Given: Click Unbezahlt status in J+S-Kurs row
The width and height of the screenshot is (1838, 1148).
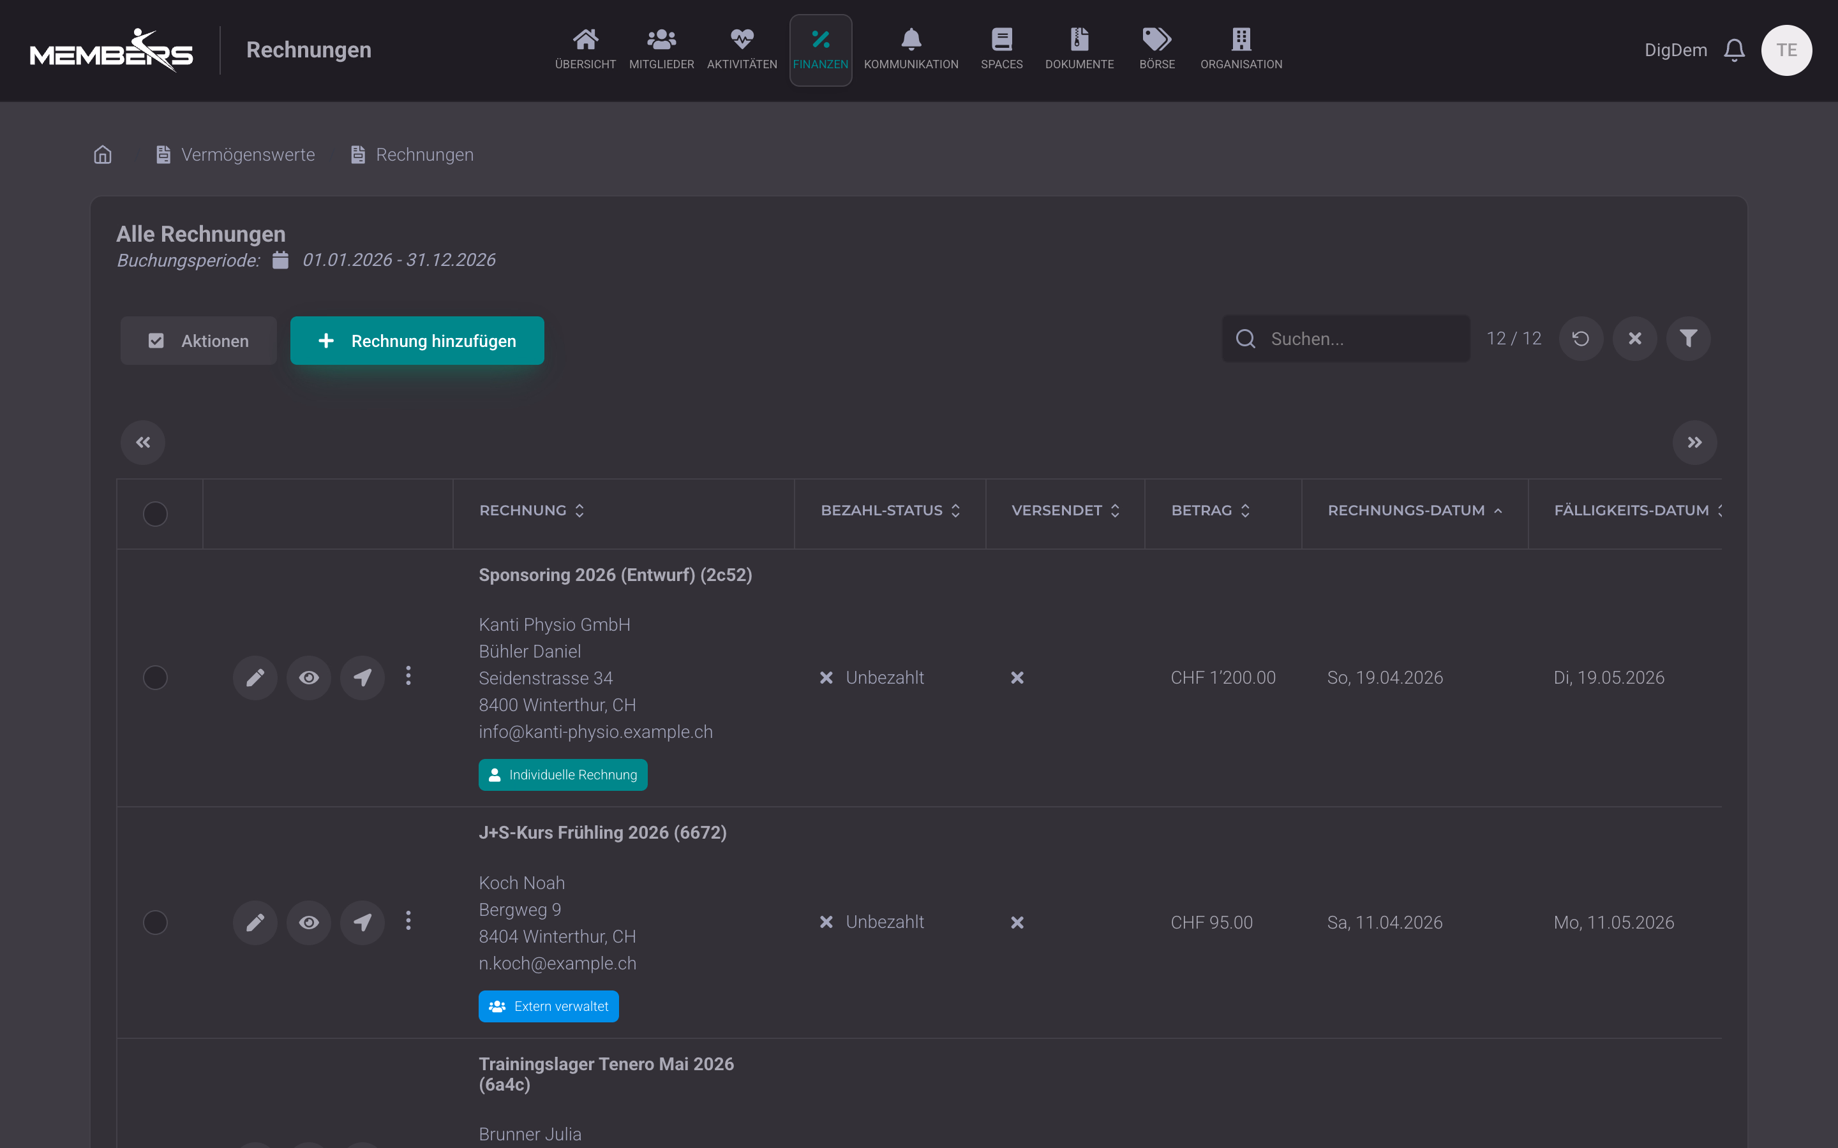Looking at the screenshot, I should click(872, 922).
